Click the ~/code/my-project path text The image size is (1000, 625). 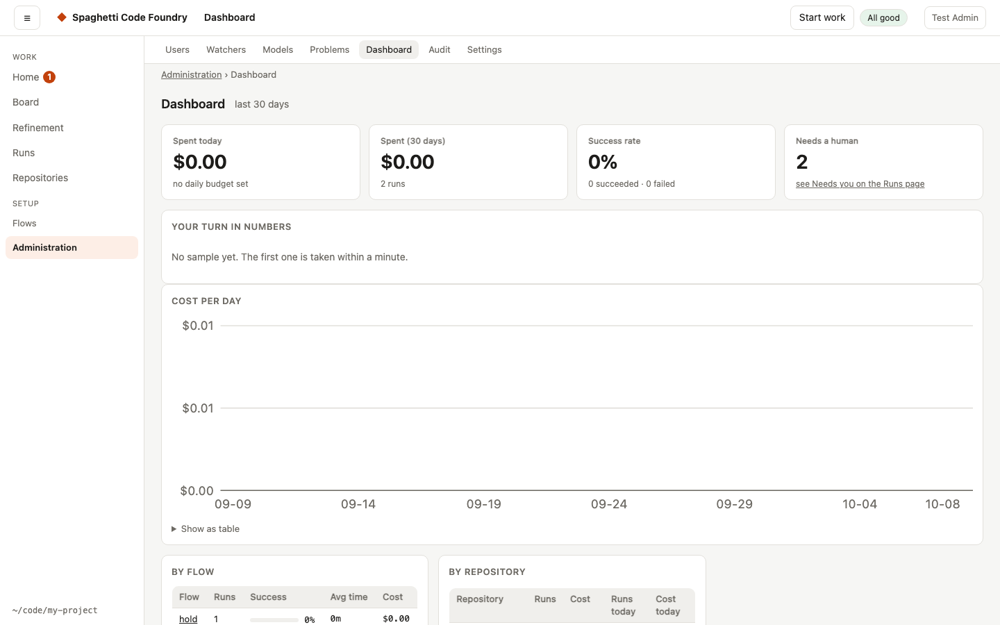(55, 610)
